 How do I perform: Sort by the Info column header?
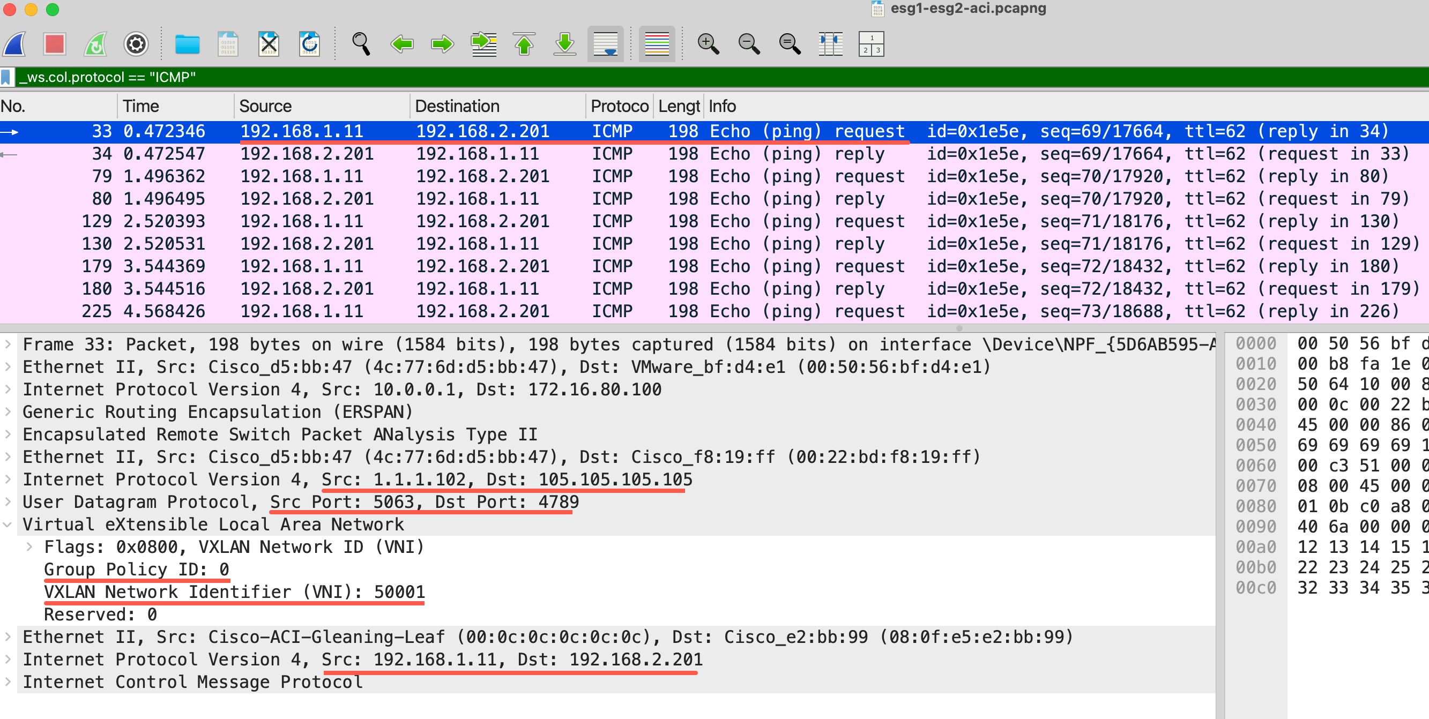1066,106
